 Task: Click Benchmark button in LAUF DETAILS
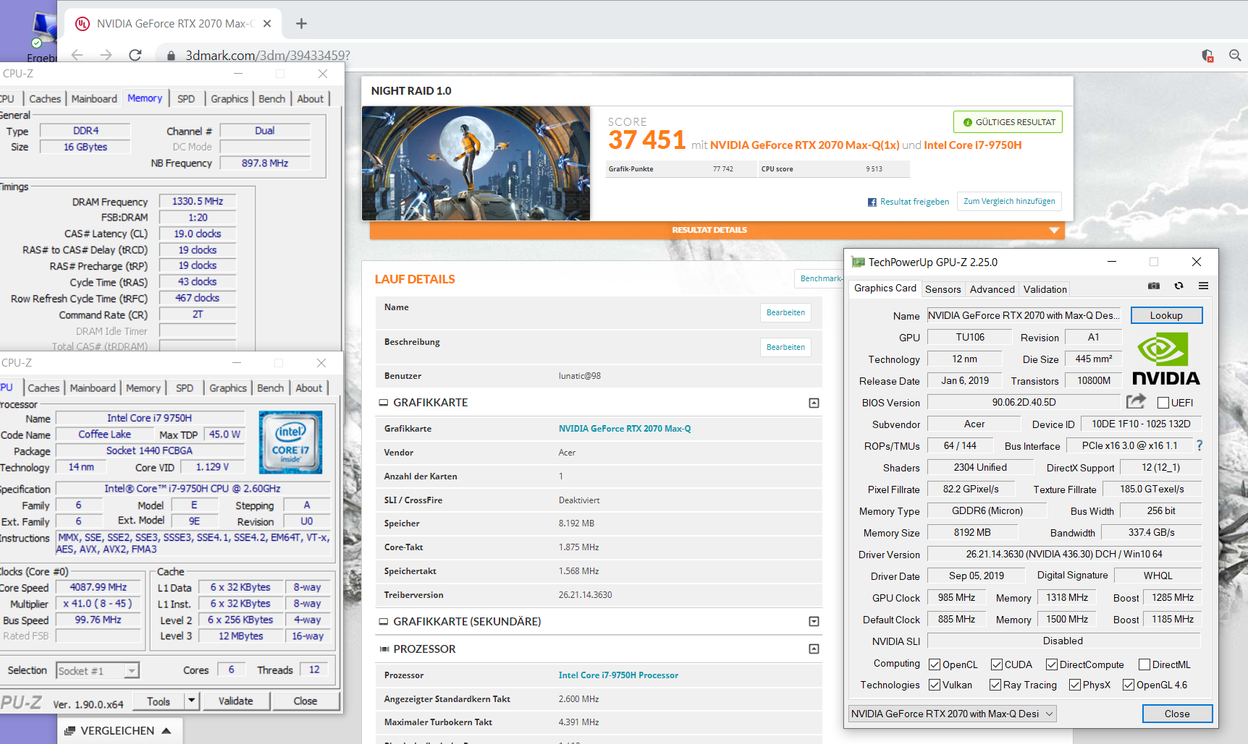coord(820,278)
